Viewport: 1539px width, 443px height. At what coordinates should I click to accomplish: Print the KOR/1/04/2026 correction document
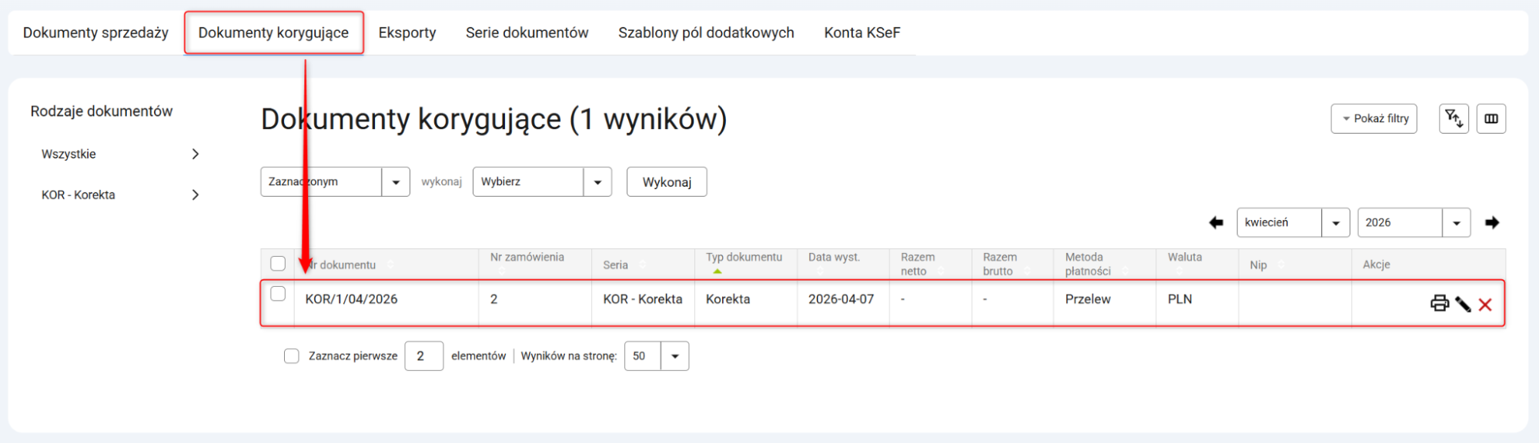pyautogui.click(x=1439, y=304)
